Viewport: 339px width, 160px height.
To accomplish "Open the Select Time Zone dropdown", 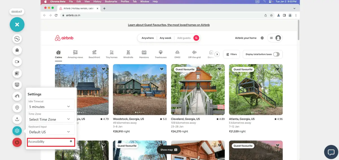I will click(51, 117).
